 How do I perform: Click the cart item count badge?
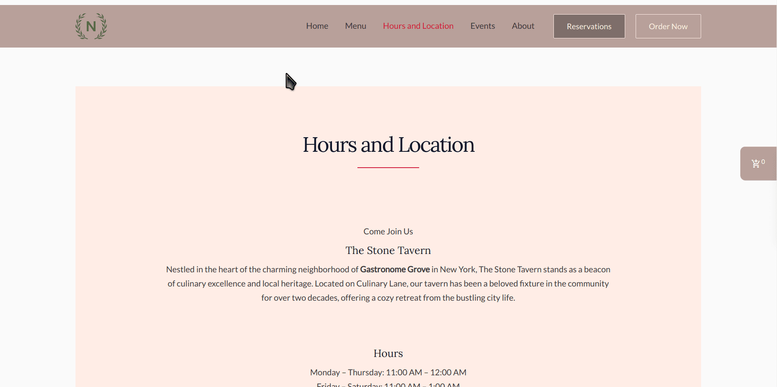(x=763, y=162)
